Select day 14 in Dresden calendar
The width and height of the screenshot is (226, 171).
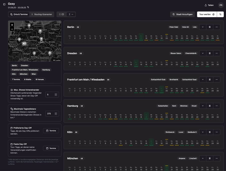(x=136, y=64)
